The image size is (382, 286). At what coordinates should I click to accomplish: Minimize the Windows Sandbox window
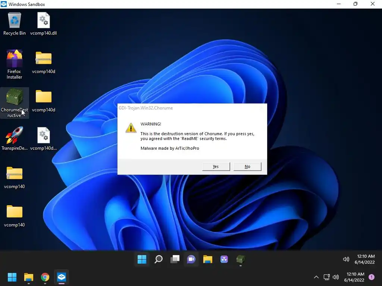[339, 4]
